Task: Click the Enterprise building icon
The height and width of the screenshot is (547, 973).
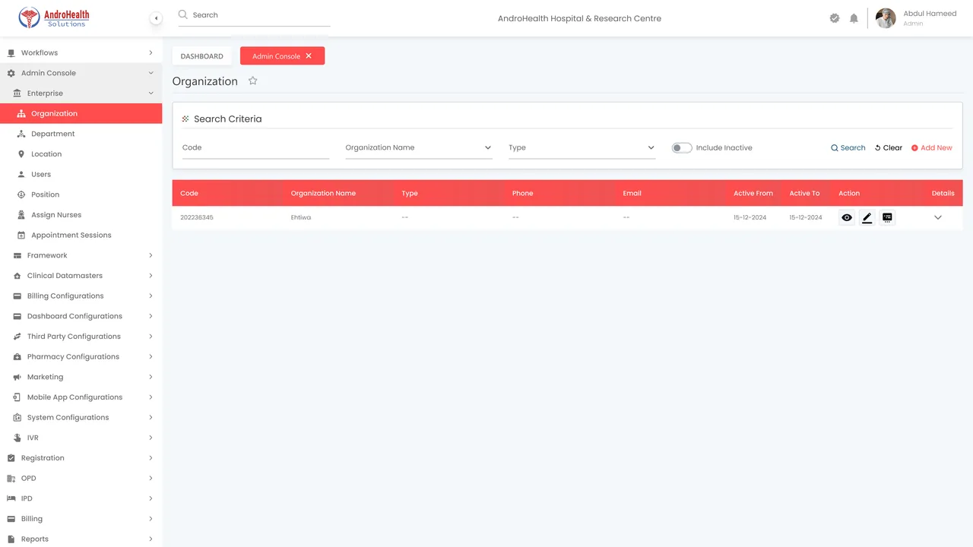Action: coord(17,93)
